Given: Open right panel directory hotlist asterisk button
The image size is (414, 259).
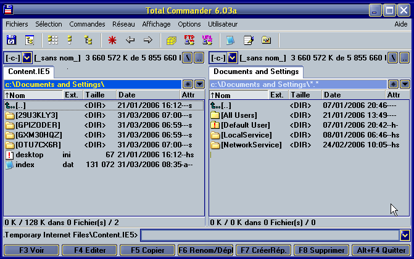Looking at the screenshot, I should pyautogui.click(x=393, y=84).
